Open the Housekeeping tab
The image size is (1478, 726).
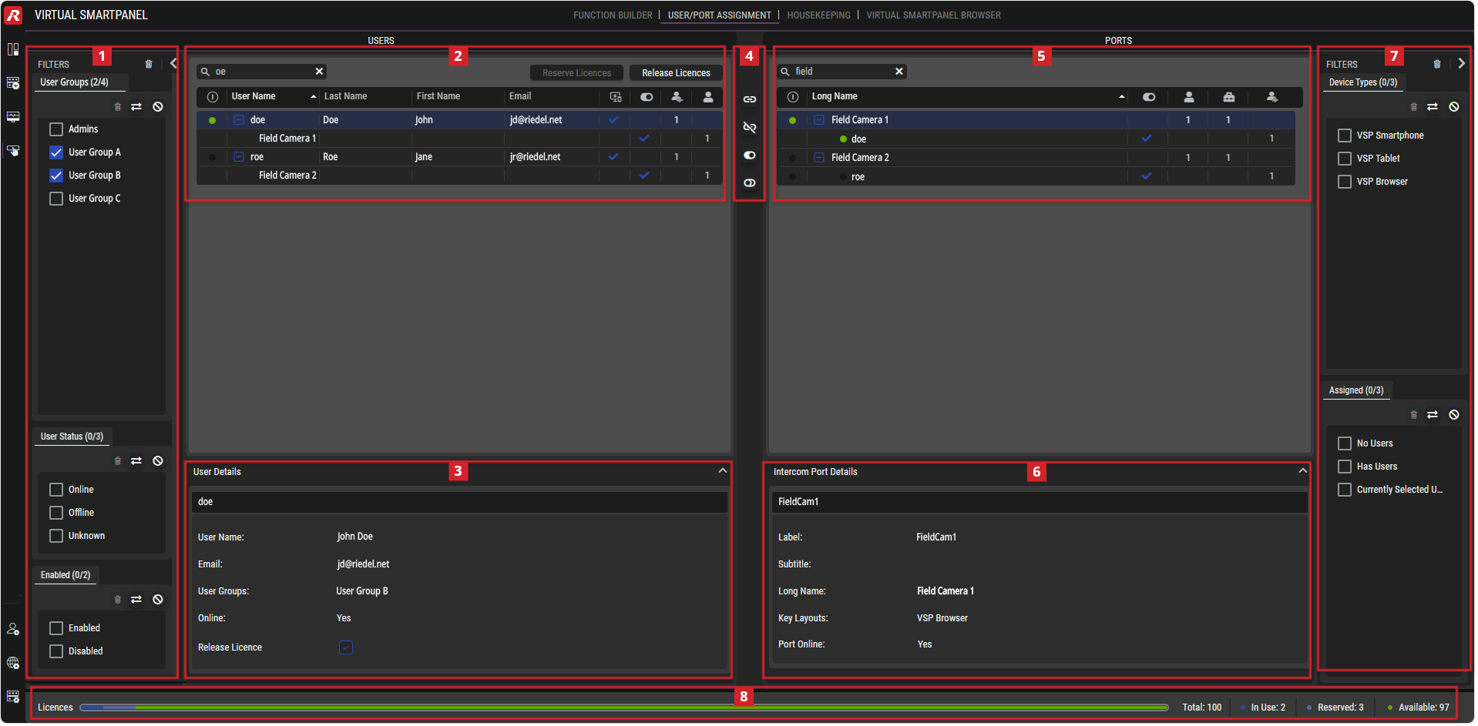click(818, 15)
